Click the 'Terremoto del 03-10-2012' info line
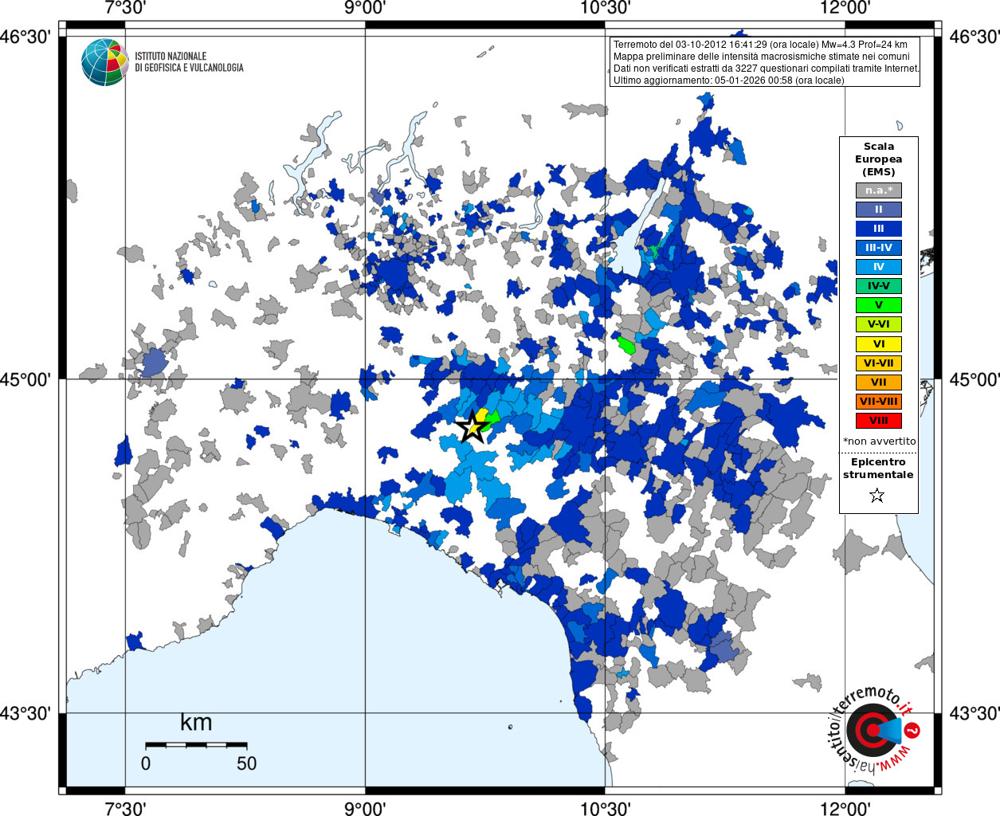The height and width of the screenshot is (816, 1000). tap(760, 45)
